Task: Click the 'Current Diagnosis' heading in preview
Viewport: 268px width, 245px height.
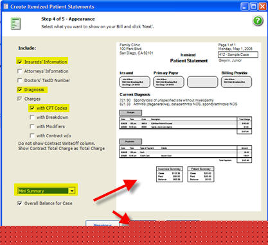Action: tap(135, 94)
